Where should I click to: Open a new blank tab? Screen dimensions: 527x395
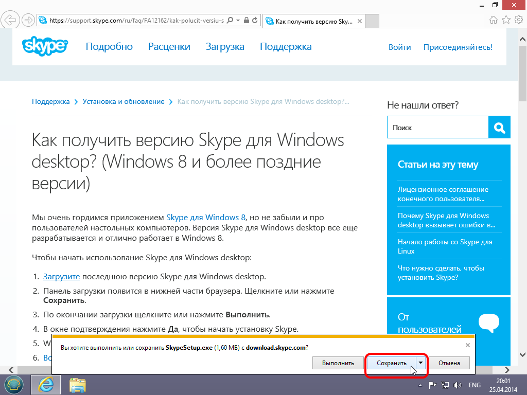click(372, 21)
